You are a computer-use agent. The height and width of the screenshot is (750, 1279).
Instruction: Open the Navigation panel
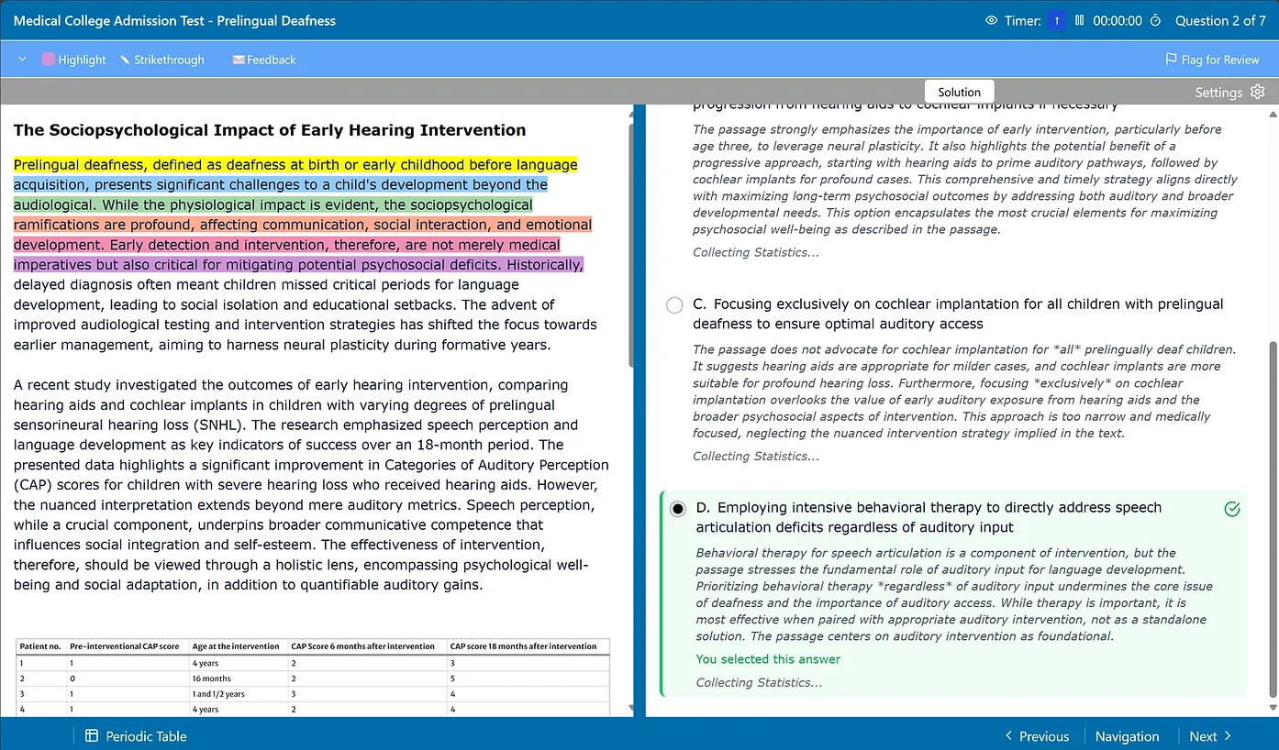1127,735
